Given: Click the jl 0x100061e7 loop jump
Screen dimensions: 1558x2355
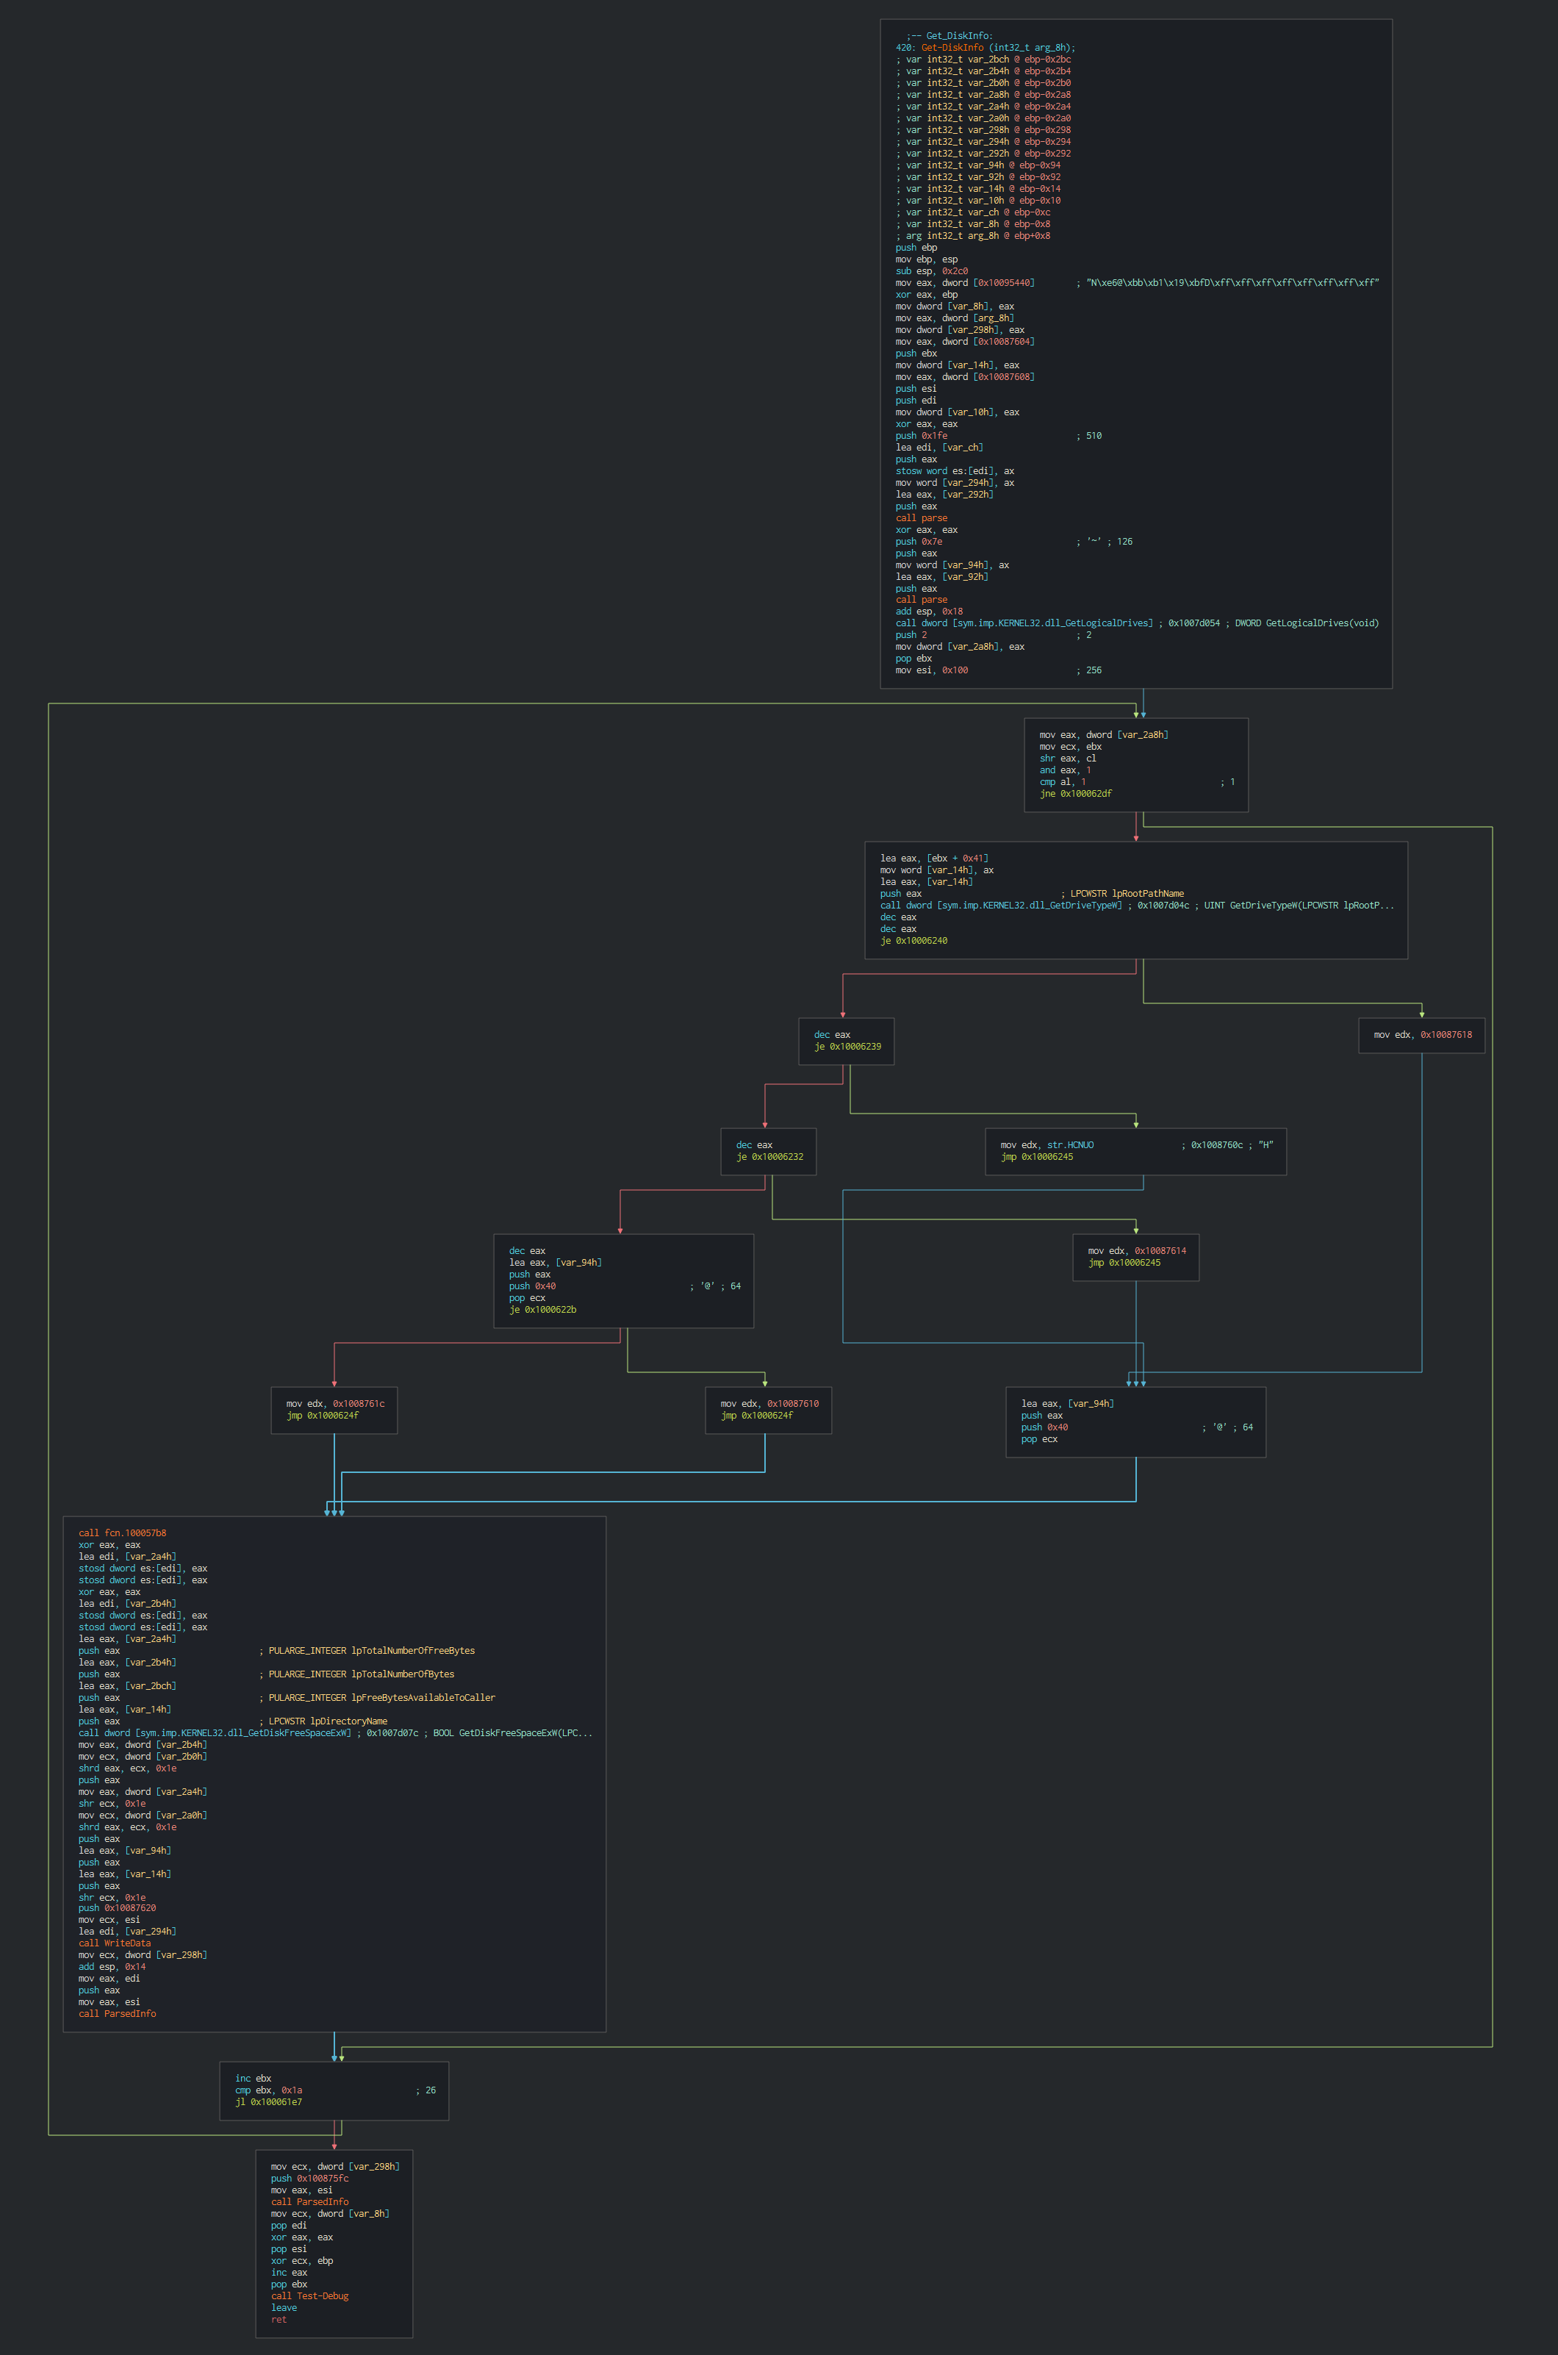Looking at the screenshot, I should 268,2103.
